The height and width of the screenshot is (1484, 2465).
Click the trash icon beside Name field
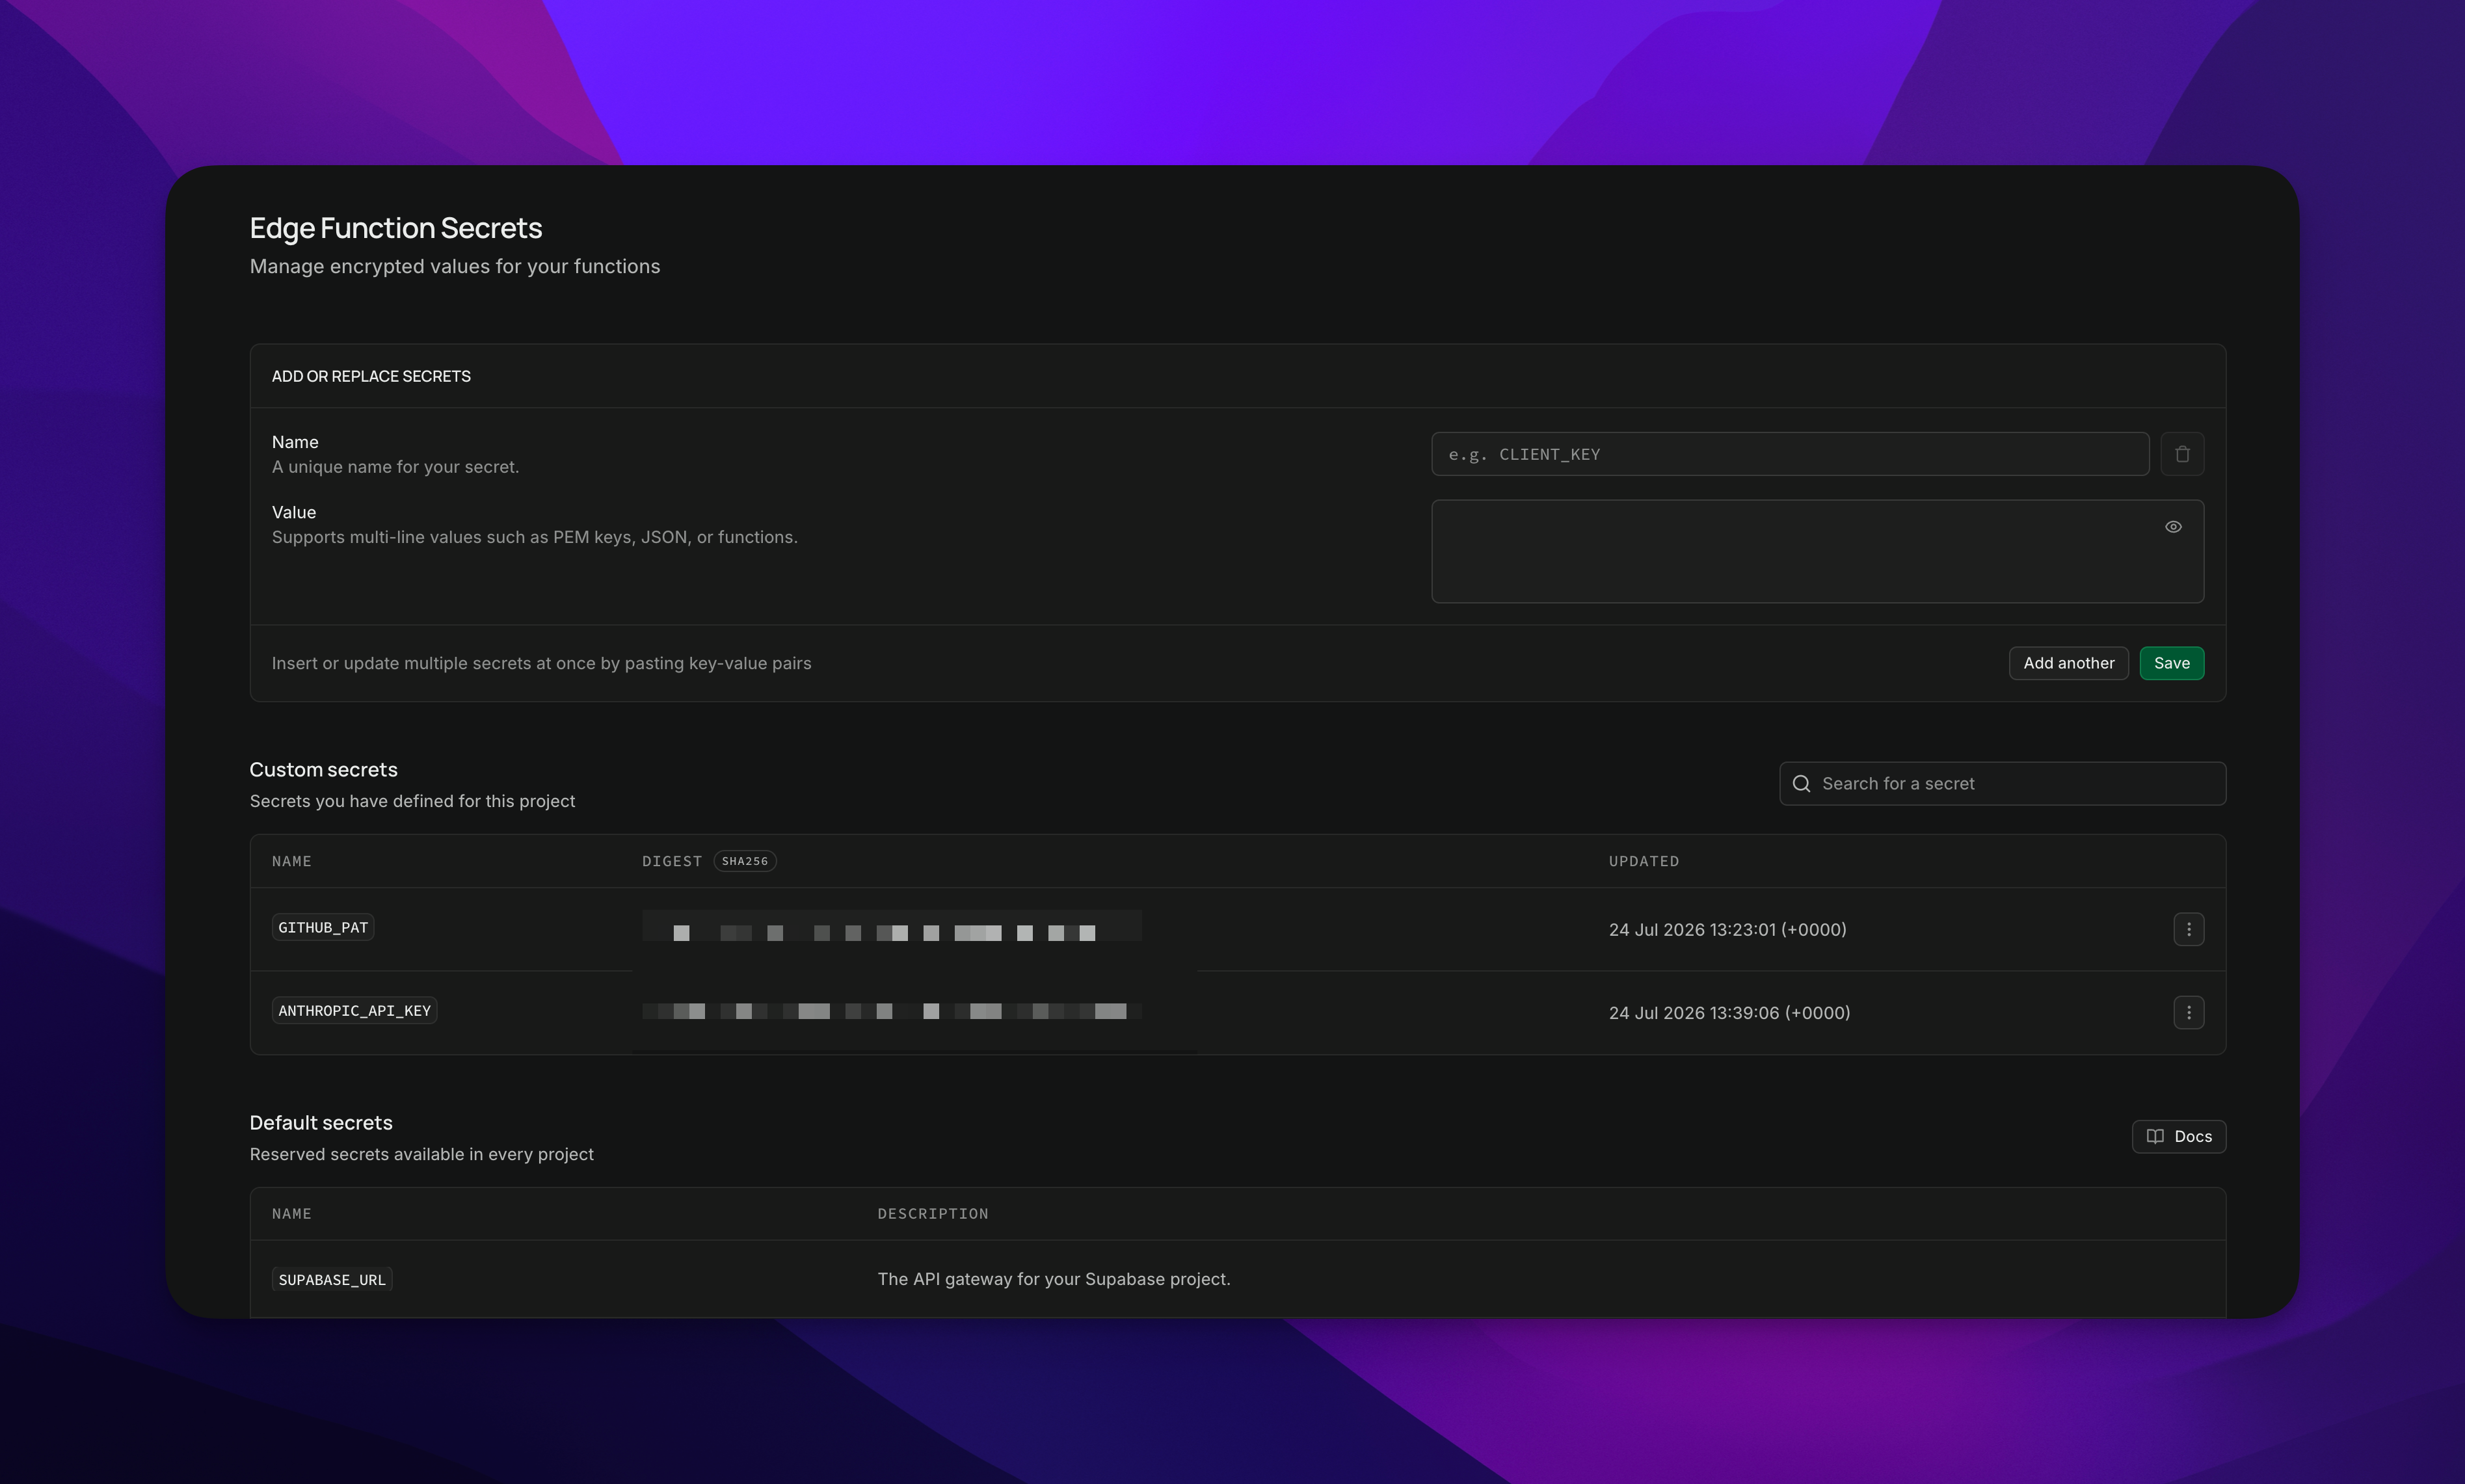[x=2182, y=454]
